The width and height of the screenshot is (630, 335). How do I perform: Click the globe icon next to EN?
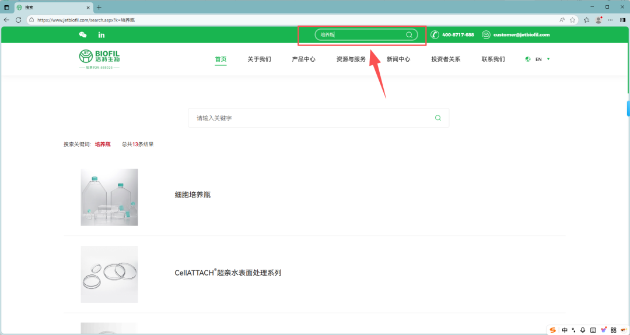[527, 59]
